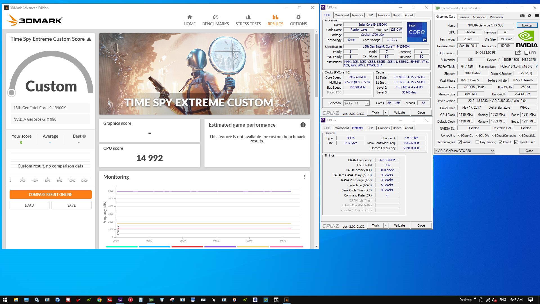540x304 pixels.
Task: Switch to Mainboard tab in upper CPU-Z
Action: click(x=342, y=15)
